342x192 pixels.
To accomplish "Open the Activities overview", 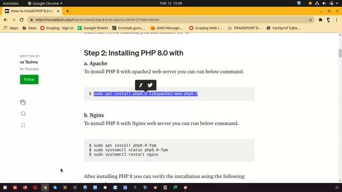I will point(11,3).
